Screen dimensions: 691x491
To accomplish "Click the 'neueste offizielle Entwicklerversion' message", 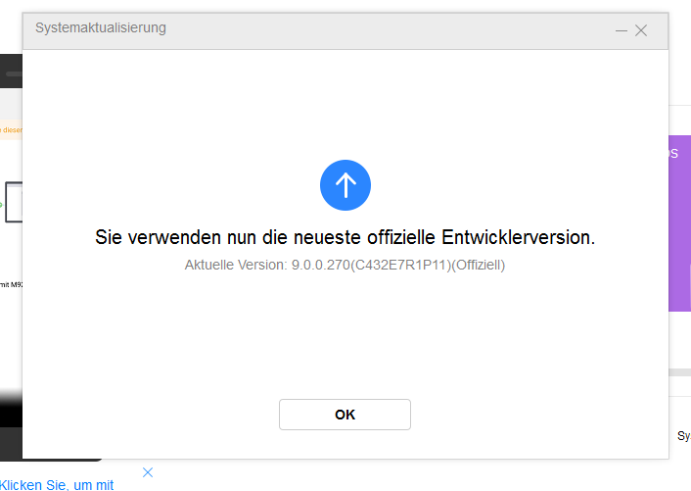I will point(345,237).
